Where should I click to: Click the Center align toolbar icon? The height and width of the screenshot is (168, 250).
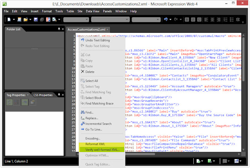[212, 19]
